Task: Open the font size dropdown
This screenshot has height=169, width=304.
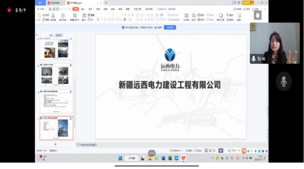Action: 122,15
